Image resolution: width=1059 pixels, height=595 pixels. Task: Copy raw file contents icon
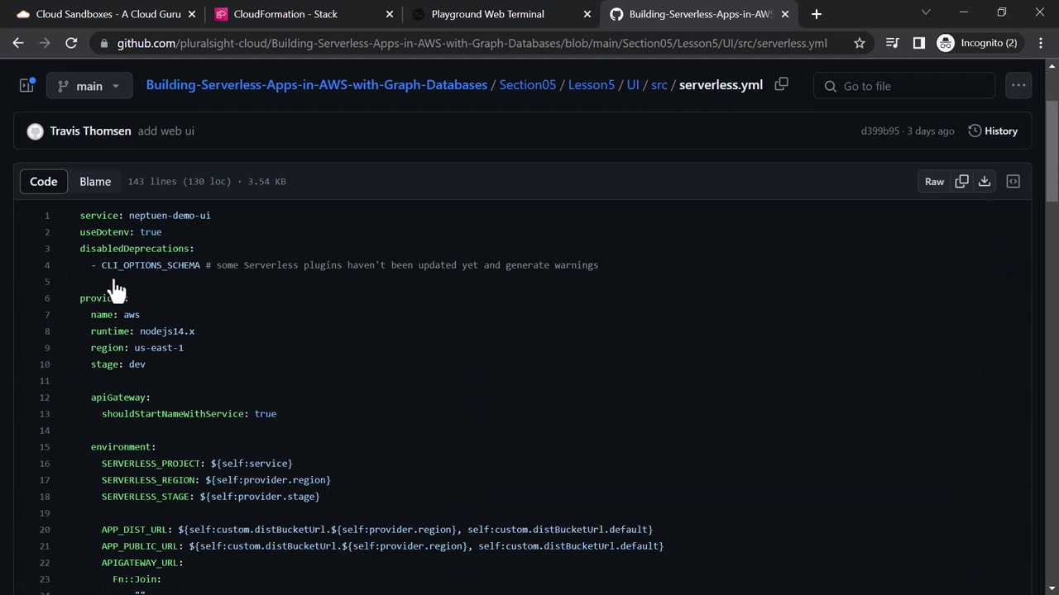coord(961,181)
